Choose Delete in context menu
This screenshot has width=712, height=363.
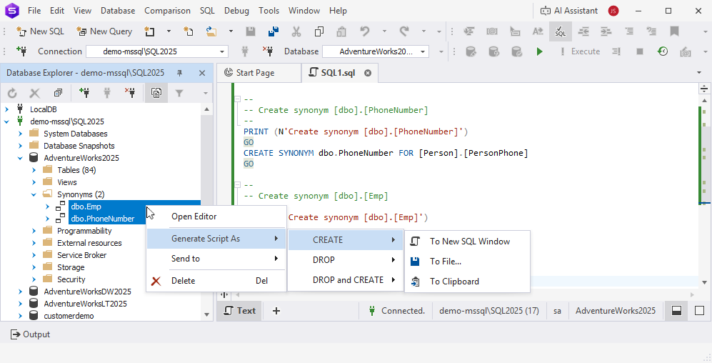[216, 281]
